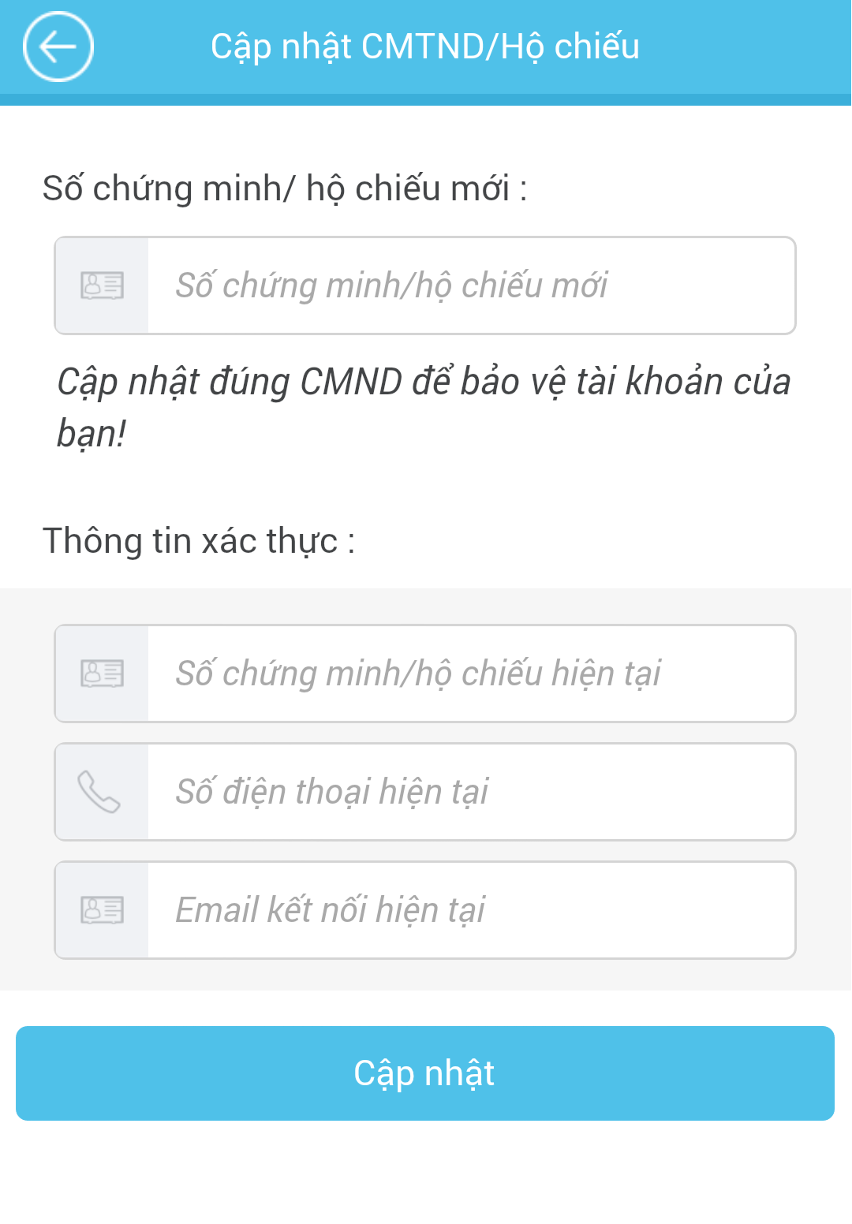Viewport: 852px width, 1224px height.
Task: Click empty header area right of title
Action: (x=749, y=47)
